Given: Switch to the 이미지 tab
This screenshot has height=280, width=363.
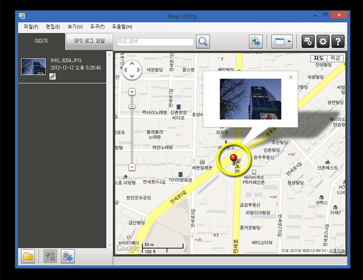Looking at the screenshot, I should pyautogui.click(x=41, y=41).
